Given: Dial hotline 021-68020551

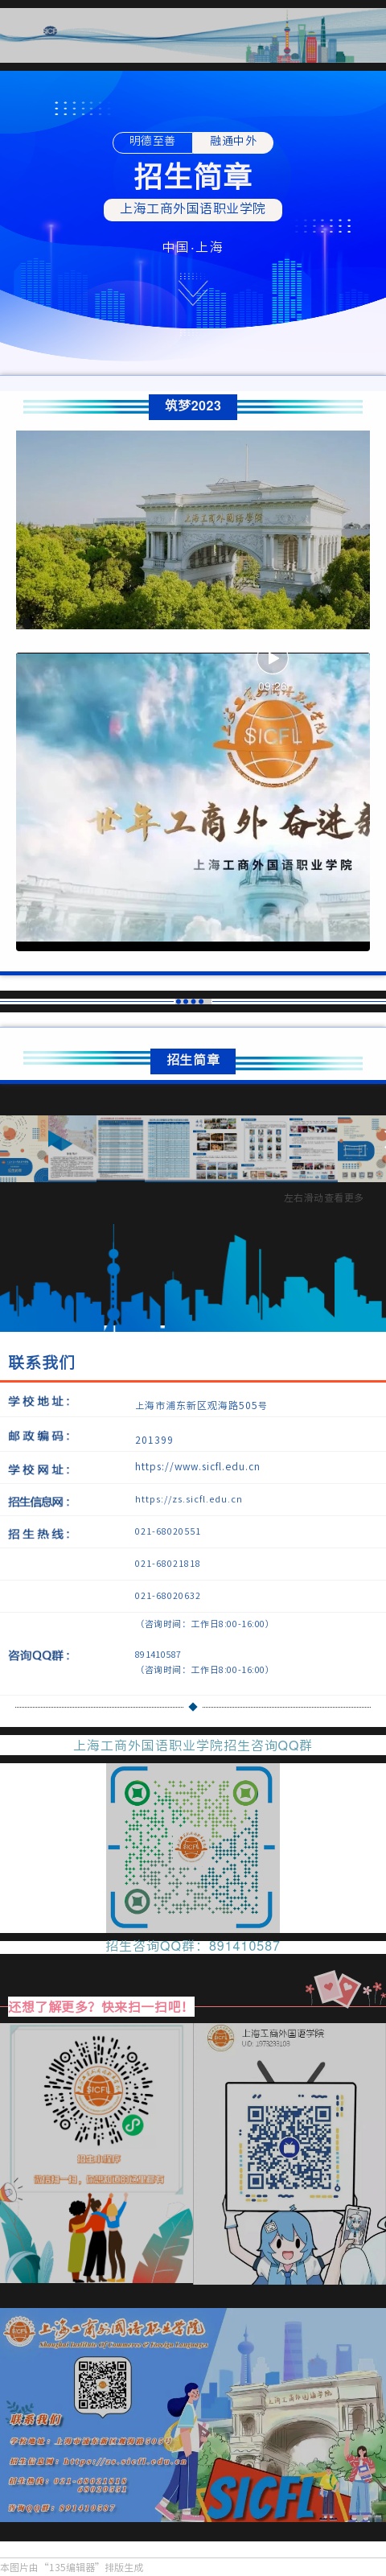Looking at the screenshot, I should [167, 1531].
